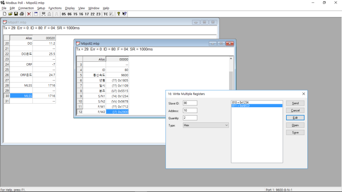Open the Functions menu
Viewport: 342px width, 192px height.
point(55,8)
